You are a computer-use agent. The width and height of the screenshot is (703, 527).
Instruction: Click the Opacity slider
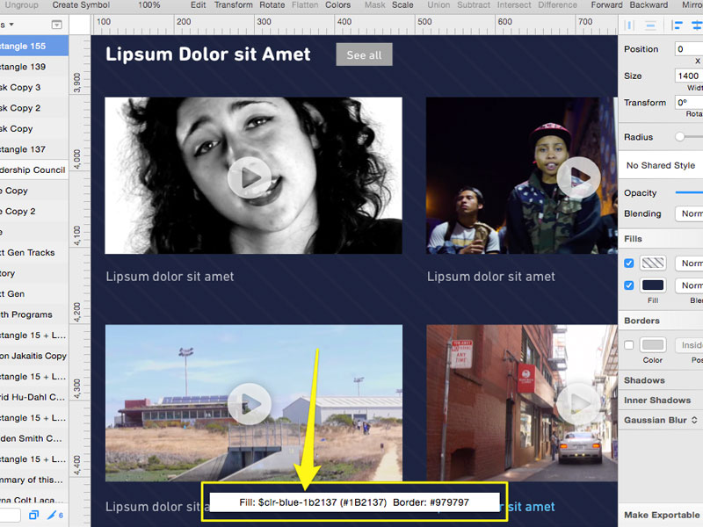(x=689, y=192)
